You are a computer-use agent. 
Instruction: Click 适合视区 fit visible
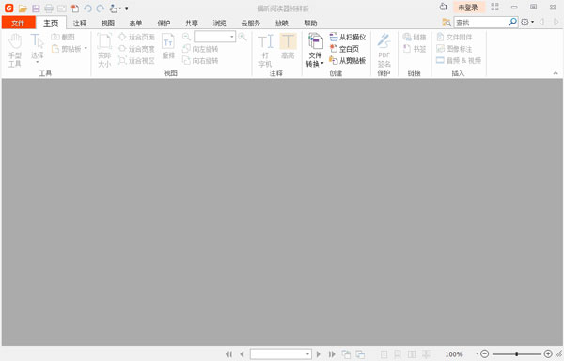click(x=136, y=60)
